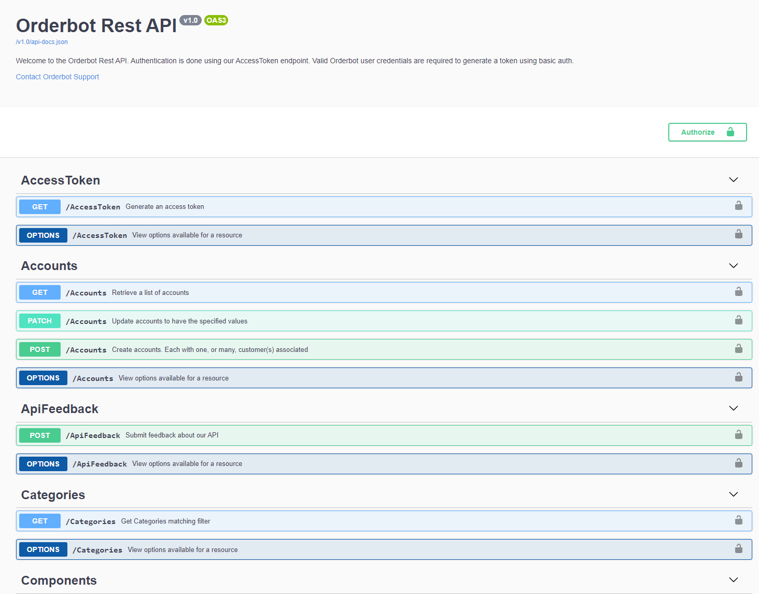This screenshot has width=759, height=594.
Task: Click 'Retrieve a list of accounts' description
Action: (150, 292)
